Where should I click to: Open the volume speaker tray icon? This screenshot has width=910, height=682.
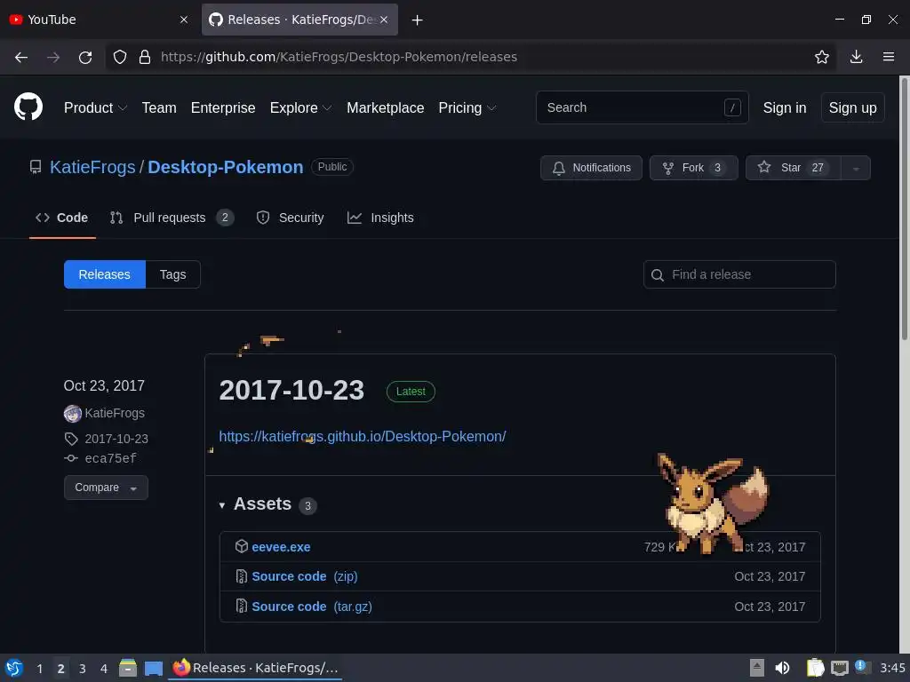[782, 668]
